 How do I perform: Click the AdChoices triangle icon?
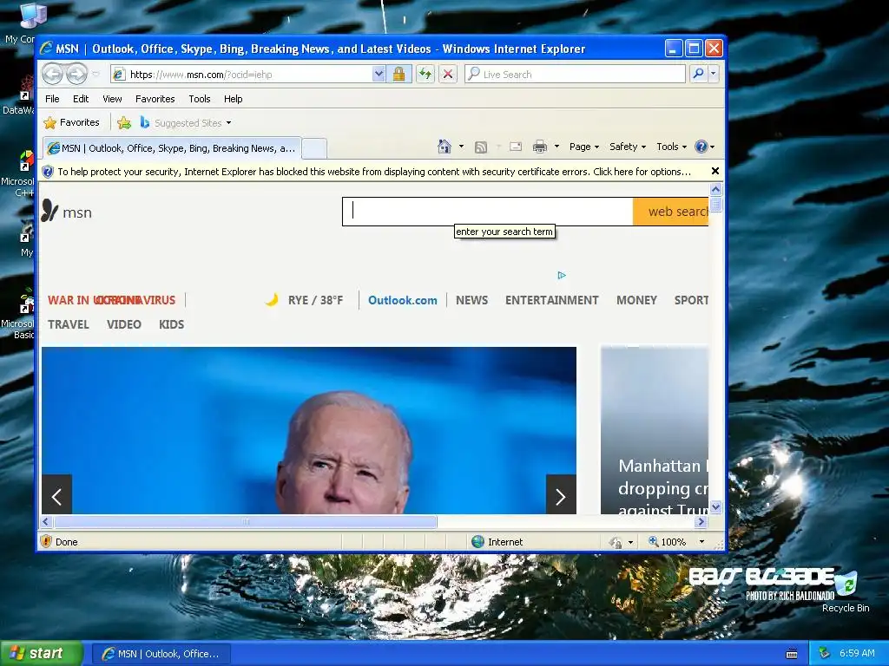(x=562, y=275)
